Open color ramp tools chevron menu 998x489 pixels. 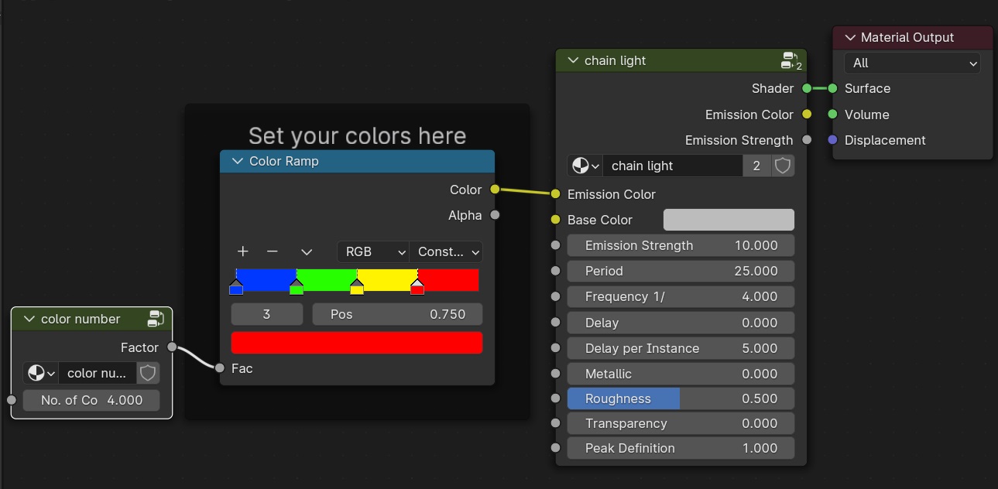point(307,251)
